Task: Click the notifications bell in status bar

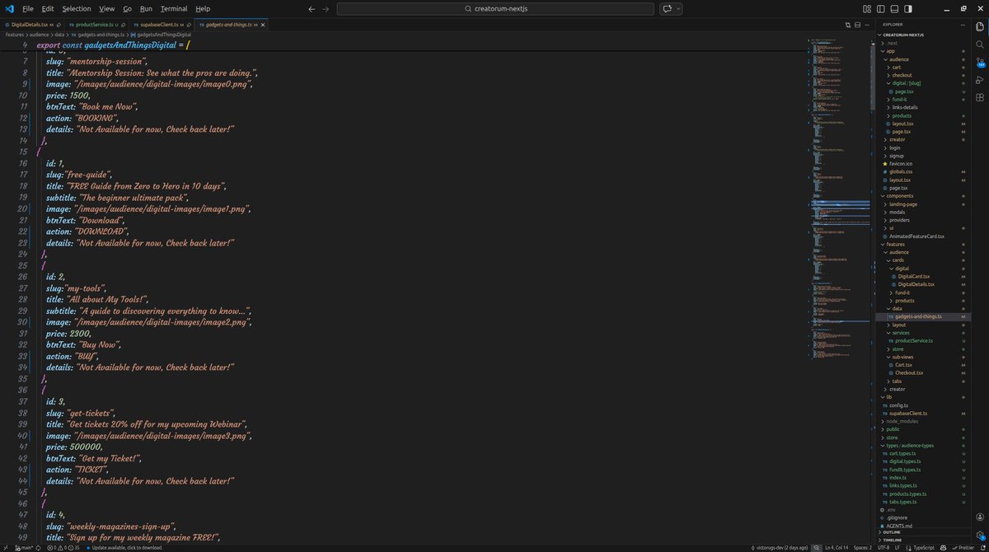Action: pos(982,547)
